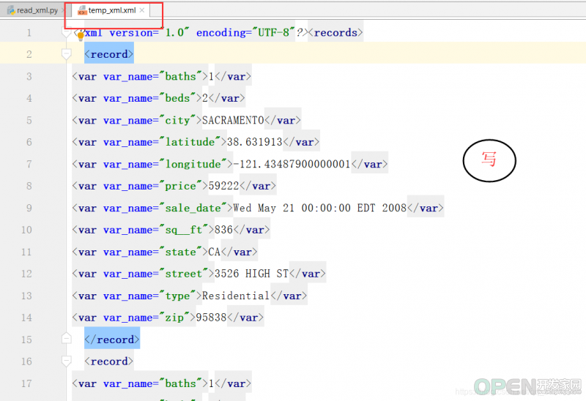Collapse the fold marker at line 1
The width and height of the screenshot is (586, 401).
point(66,32)
